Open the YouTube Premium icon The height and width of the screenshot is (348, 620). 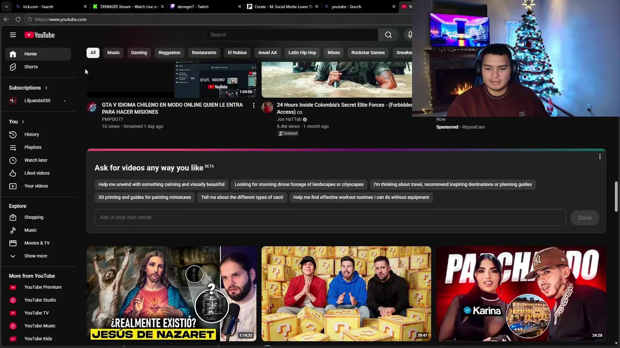tap(13, 287)
